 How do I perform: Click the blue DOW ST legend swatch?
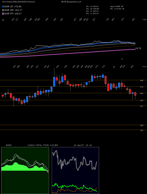(3, 6)
